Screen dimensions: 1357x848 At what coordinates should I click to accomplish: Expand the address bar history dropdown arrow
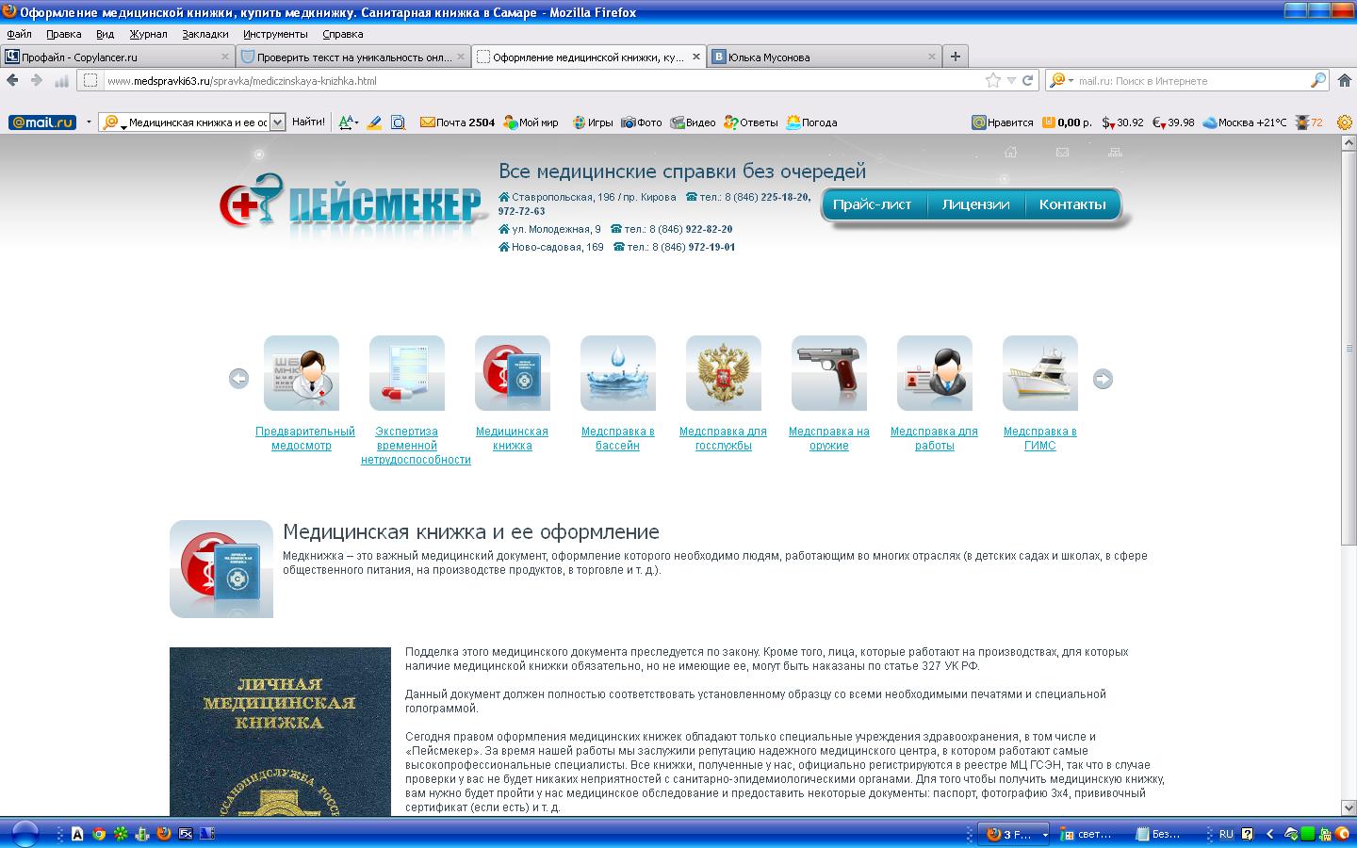[x=1011, y=81]
